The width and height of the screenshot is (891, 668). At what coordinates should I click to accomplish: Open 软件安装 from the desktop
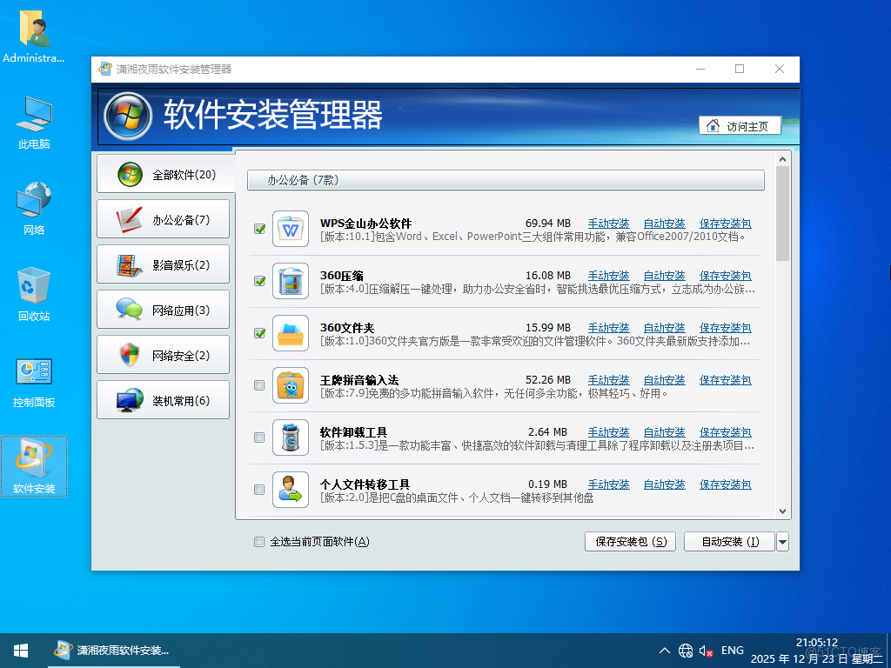pos(33,459)
